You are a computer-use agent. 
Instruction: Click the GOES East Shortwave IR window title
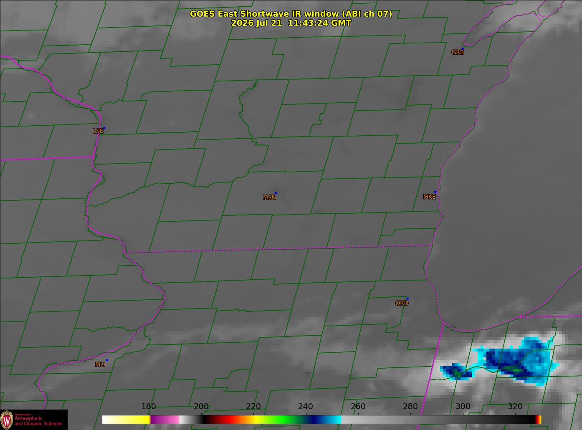(x=291, y=14)
